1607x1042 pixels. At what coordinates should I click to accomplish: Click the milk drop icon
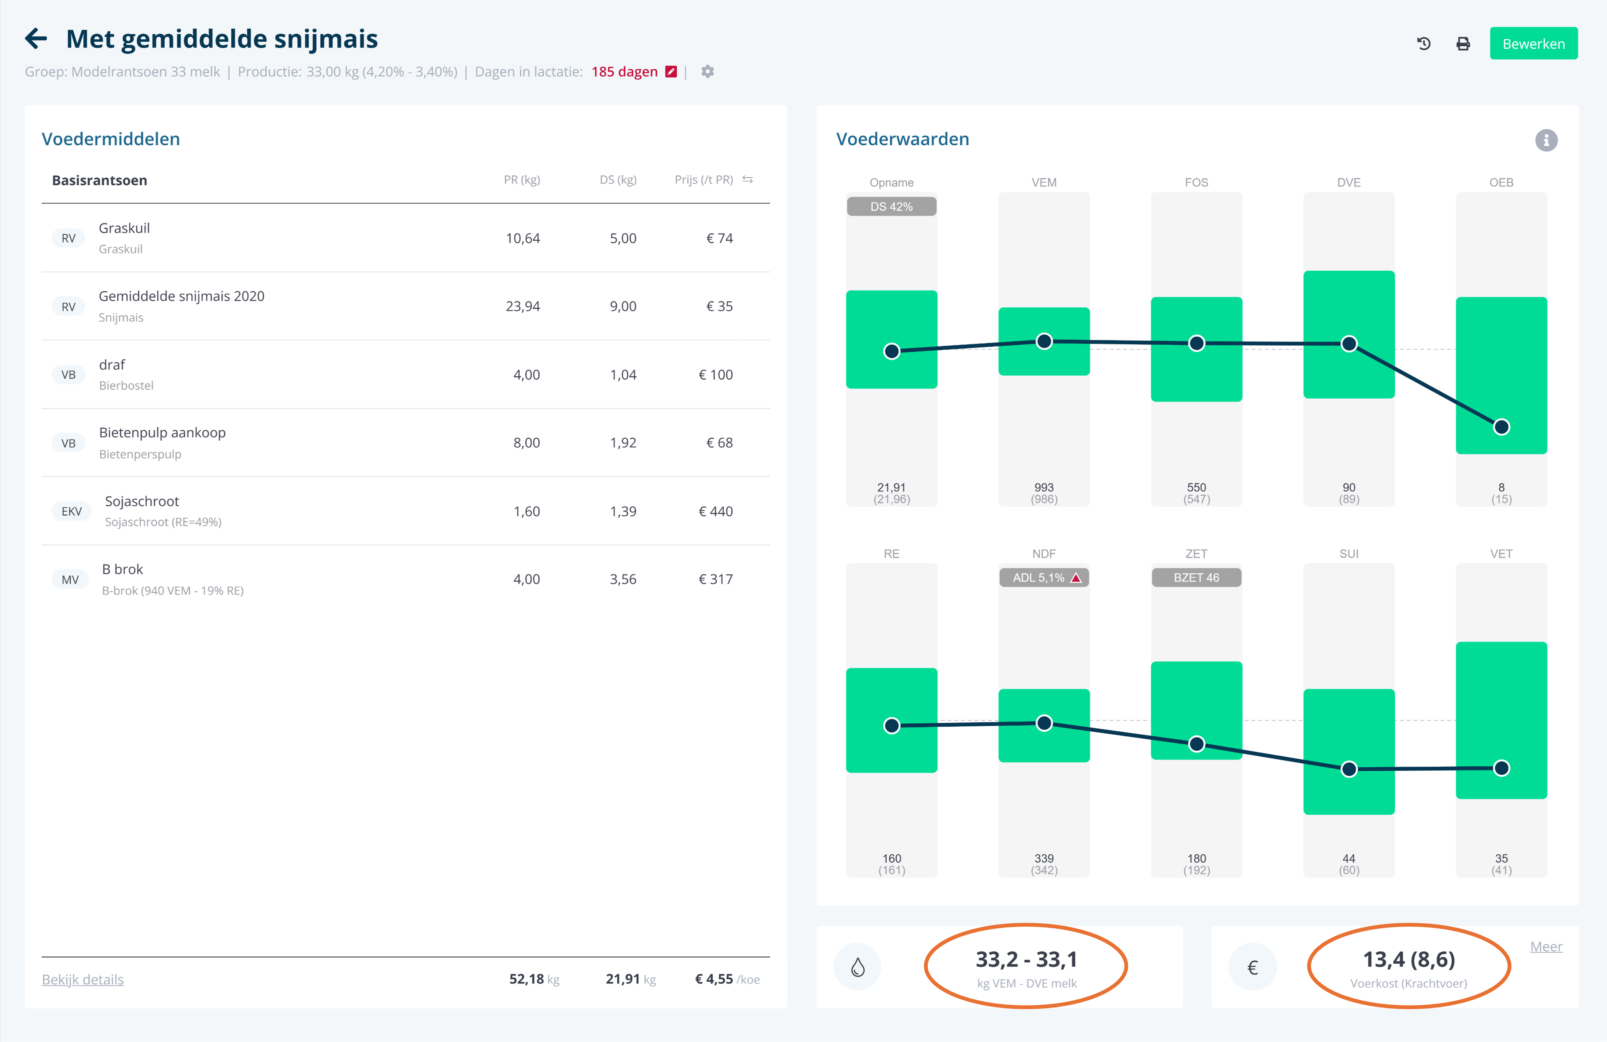coord(857,967)
